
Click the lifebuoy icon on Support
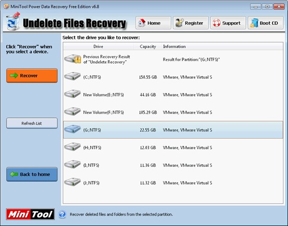(x=217, y=23)
